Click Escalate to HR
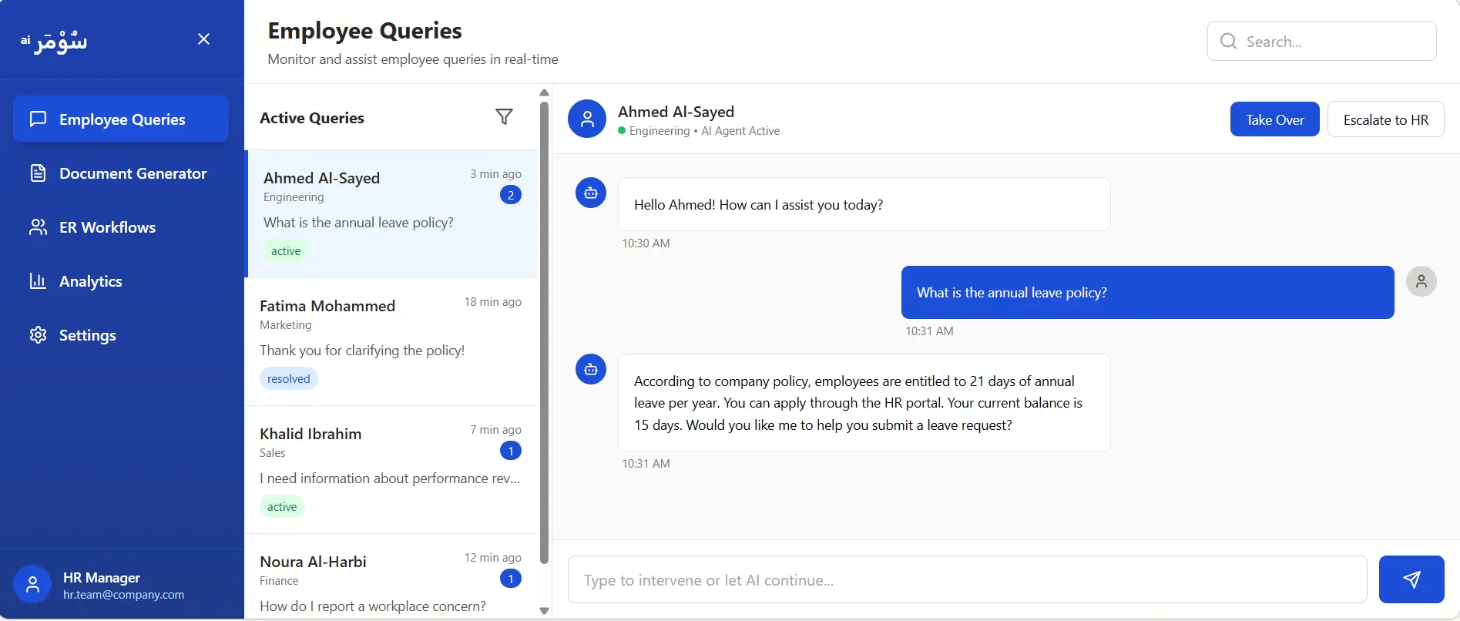The image size is (1460, 621). point(1385,119)
